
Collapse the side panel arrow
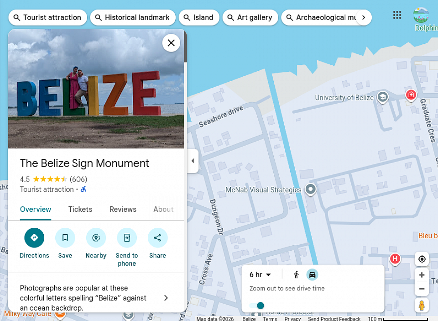pyautogui.click(x=193, y=161)
